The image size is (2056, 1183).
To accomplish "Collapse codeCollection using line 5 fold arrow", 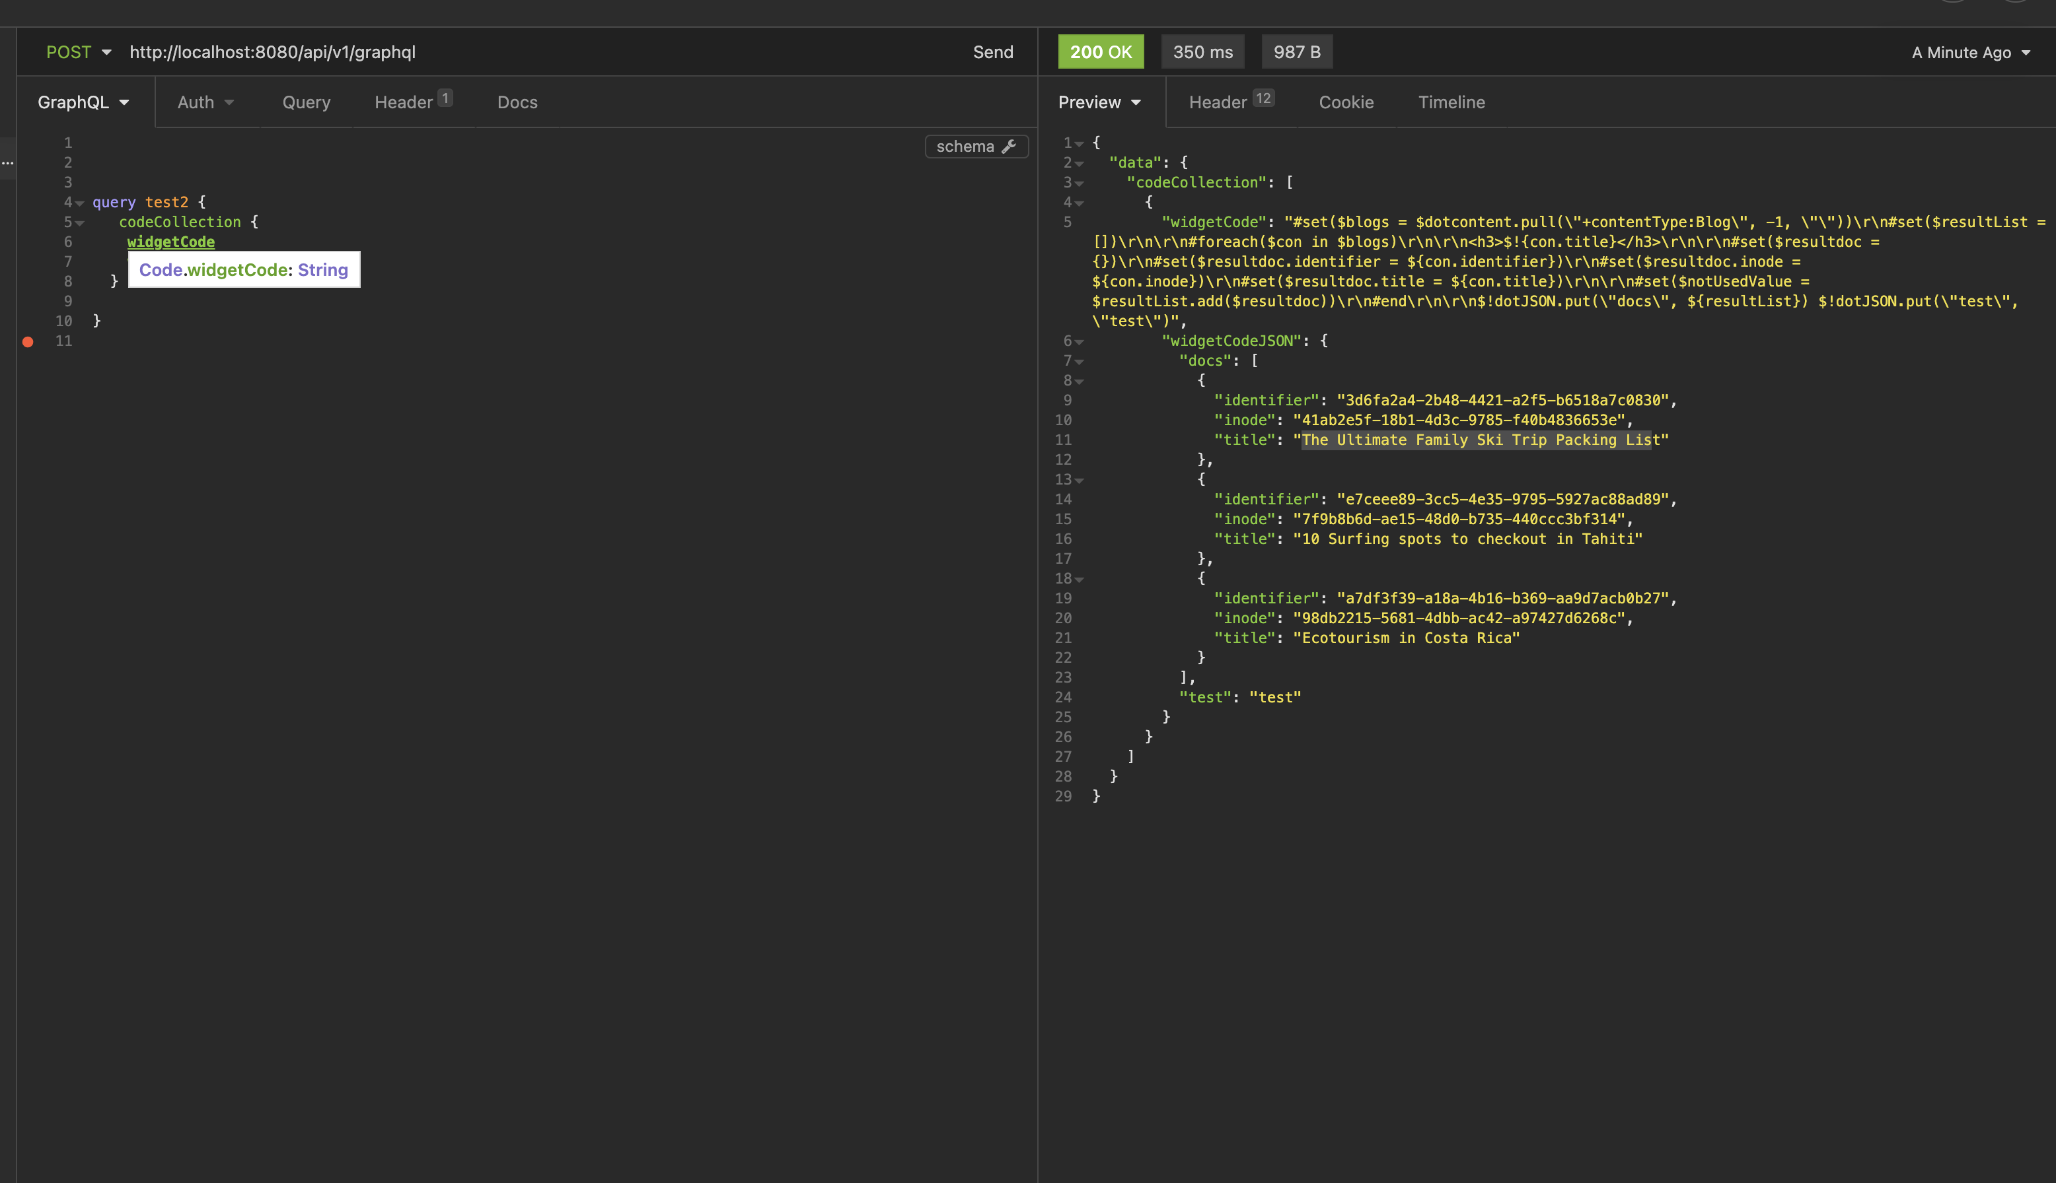I will click(80, 222).
